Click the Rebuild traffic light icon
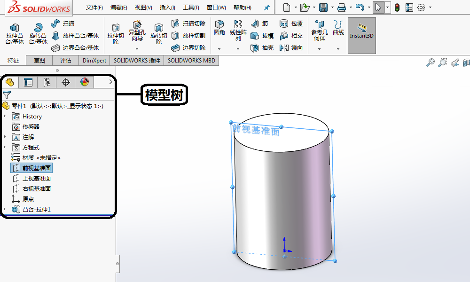Image resolution: width=470 pixels, height=282 pixels. (397, 7)
